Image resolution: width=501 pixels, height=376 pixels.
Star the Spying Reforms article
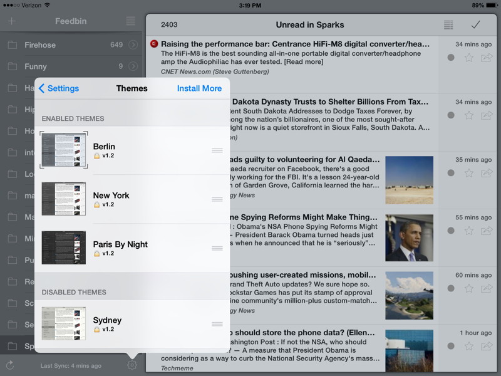point(468,231)
